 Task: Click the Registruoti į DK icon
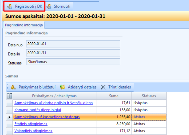click(10, 6)
